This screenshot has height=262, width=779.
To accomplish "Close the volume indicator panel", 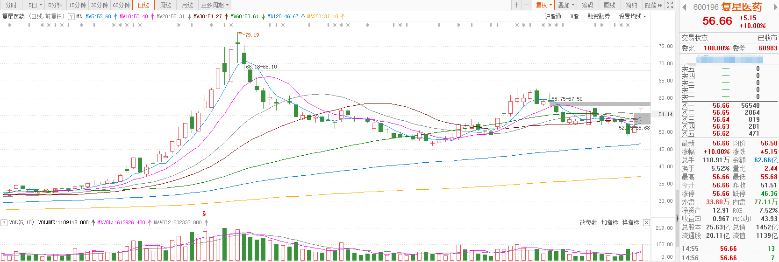I will (646, 222).
